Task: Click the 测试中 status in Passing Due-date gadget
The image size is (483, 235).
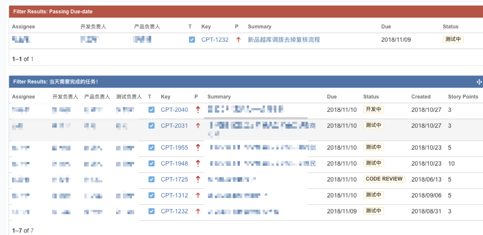Action: tap(453, 39)
